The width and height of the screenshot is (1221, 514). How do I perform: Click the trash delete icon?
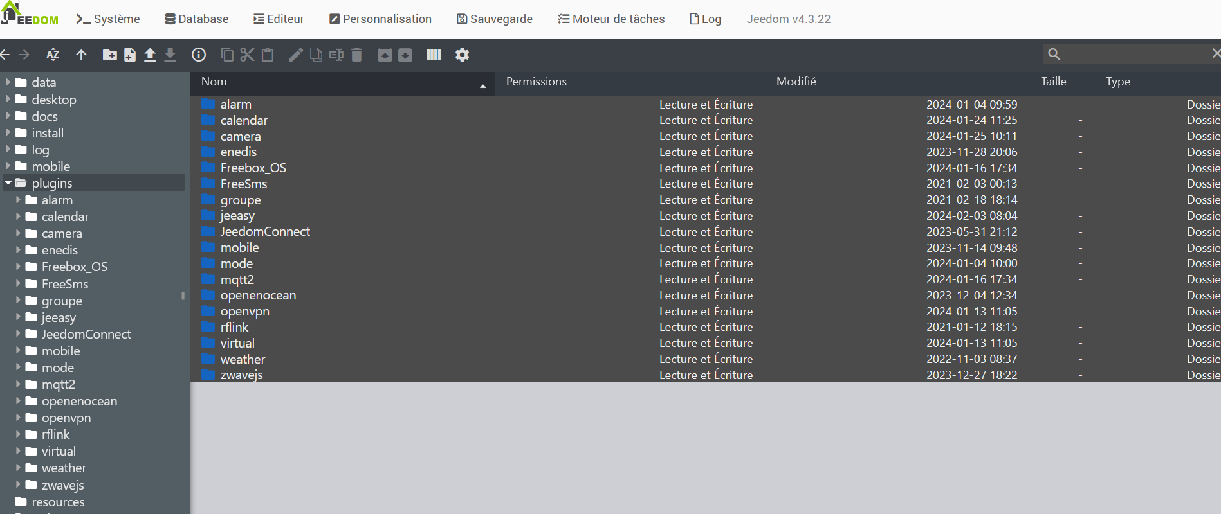click(x=356, y=55)
